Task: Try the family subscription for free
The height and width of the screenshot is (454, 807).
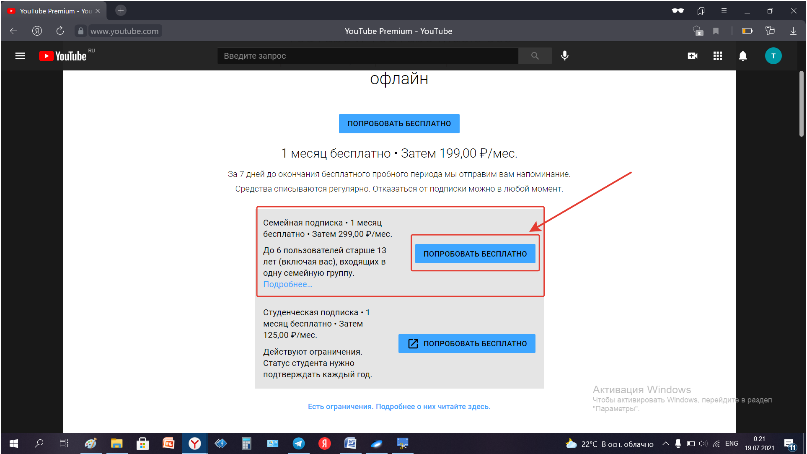Action: point(475,254)
